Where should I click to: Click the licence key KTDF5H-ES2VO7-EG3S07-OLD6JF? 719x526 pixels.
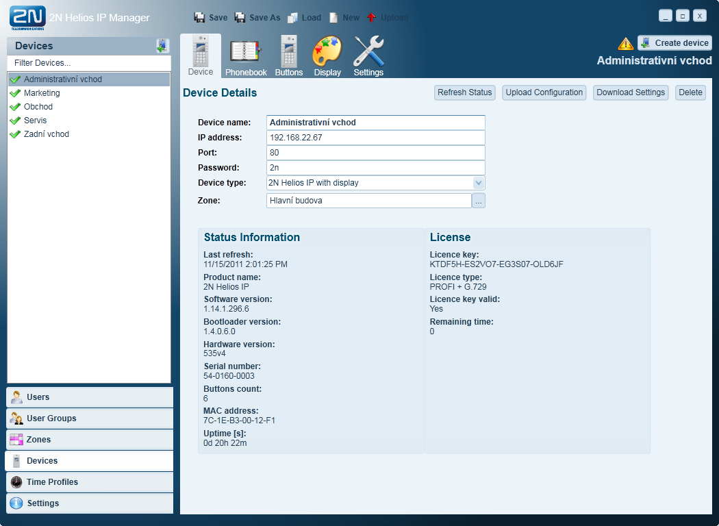[496, 264]
